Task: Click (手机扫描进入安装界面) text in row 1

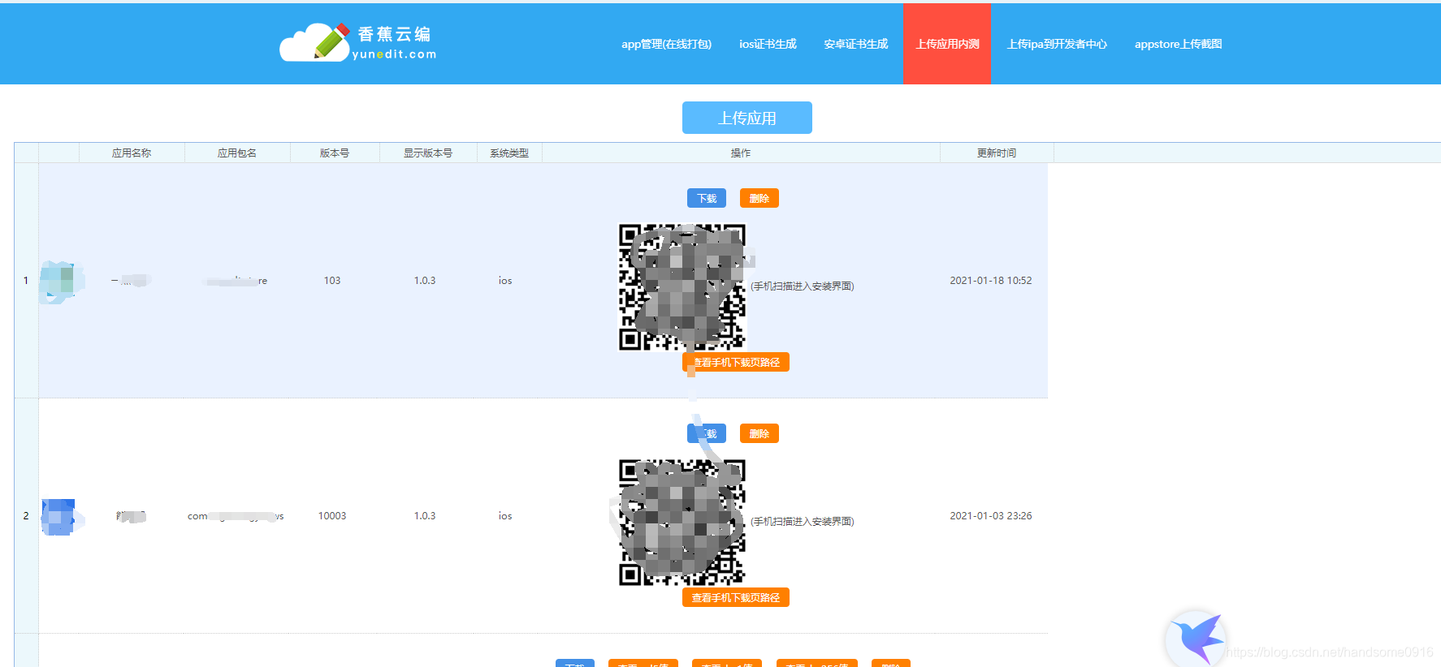Action: [802, 286]
